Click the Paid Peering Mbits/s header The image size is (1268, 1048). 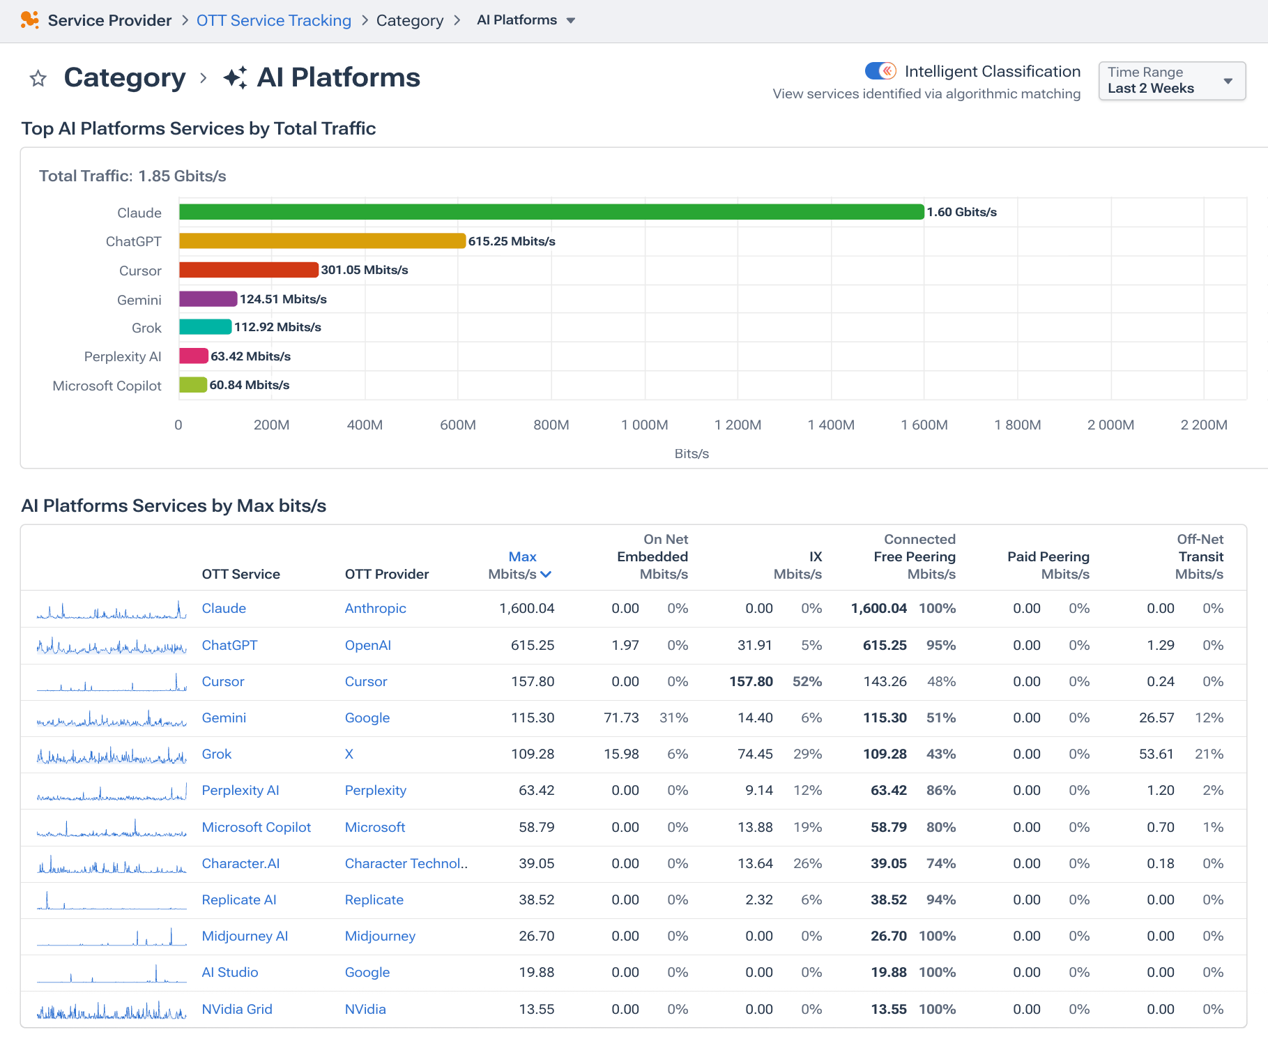pos(1048,565)
